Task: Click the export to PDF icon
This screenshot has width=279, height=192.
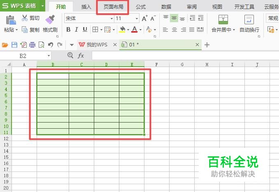Action: tap(23, 45)
